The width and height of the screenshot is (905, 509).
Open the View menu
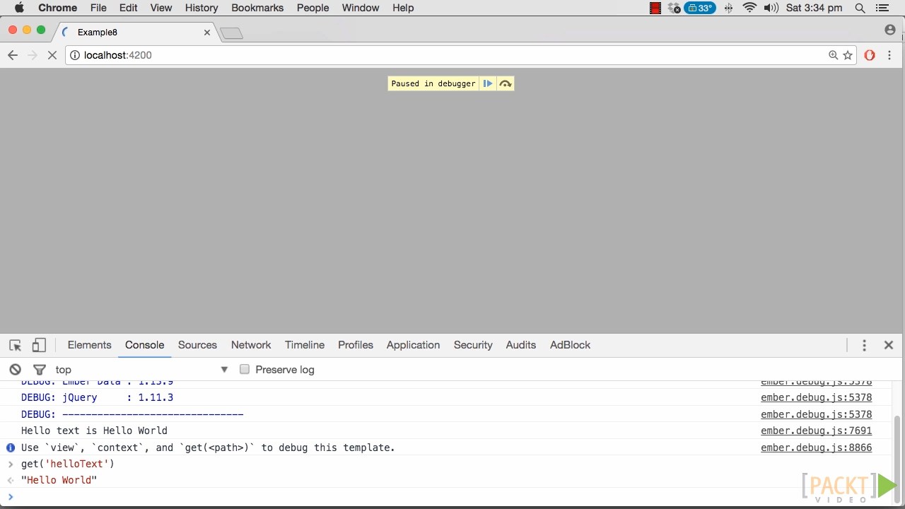161,8
